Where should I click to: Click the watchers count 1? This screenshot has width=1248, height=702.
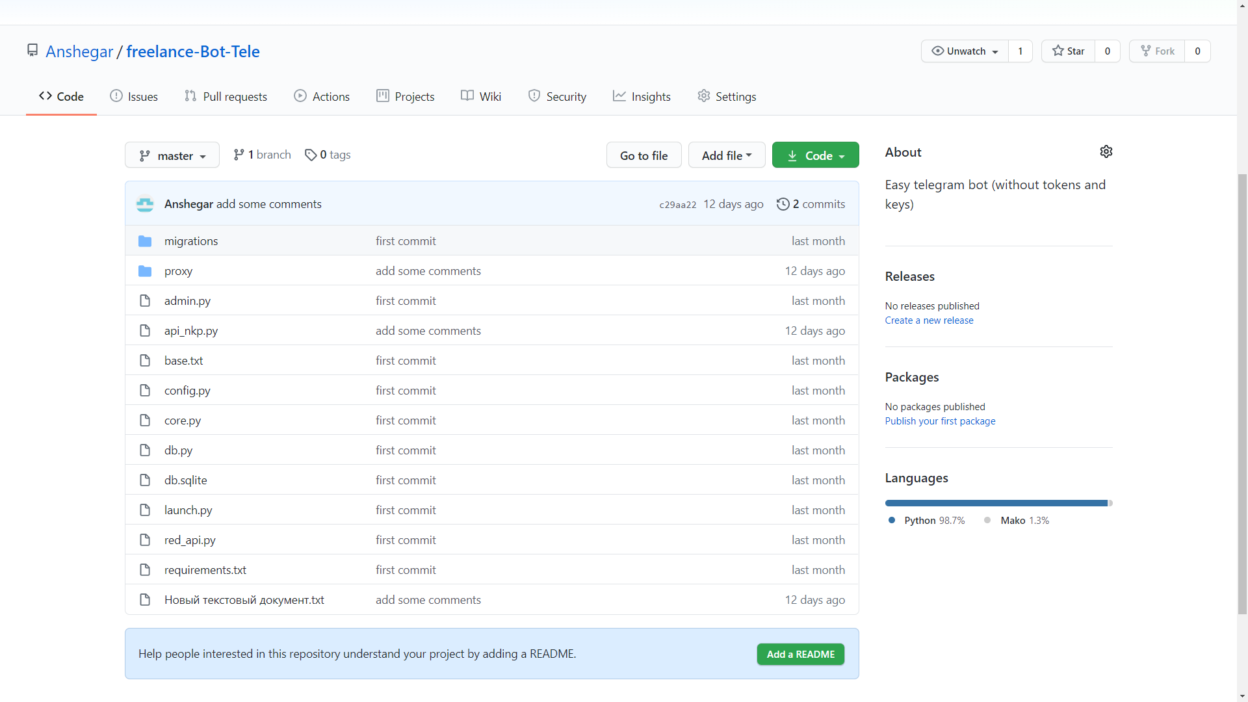(x=1020, y=51)
